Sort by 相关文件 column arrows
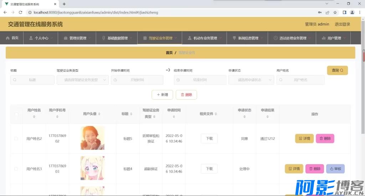 click(216, 114)
